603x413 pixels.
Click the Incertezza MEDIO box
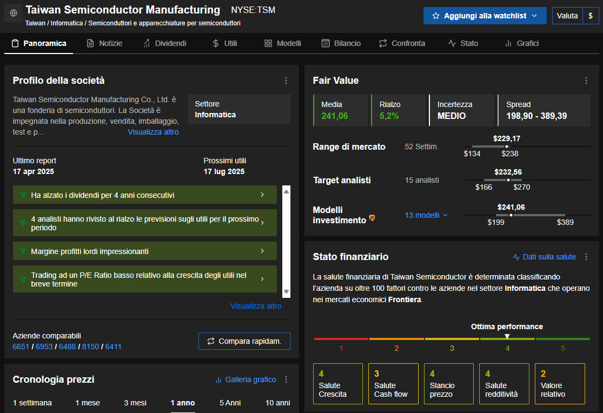(x=461, y=110)
